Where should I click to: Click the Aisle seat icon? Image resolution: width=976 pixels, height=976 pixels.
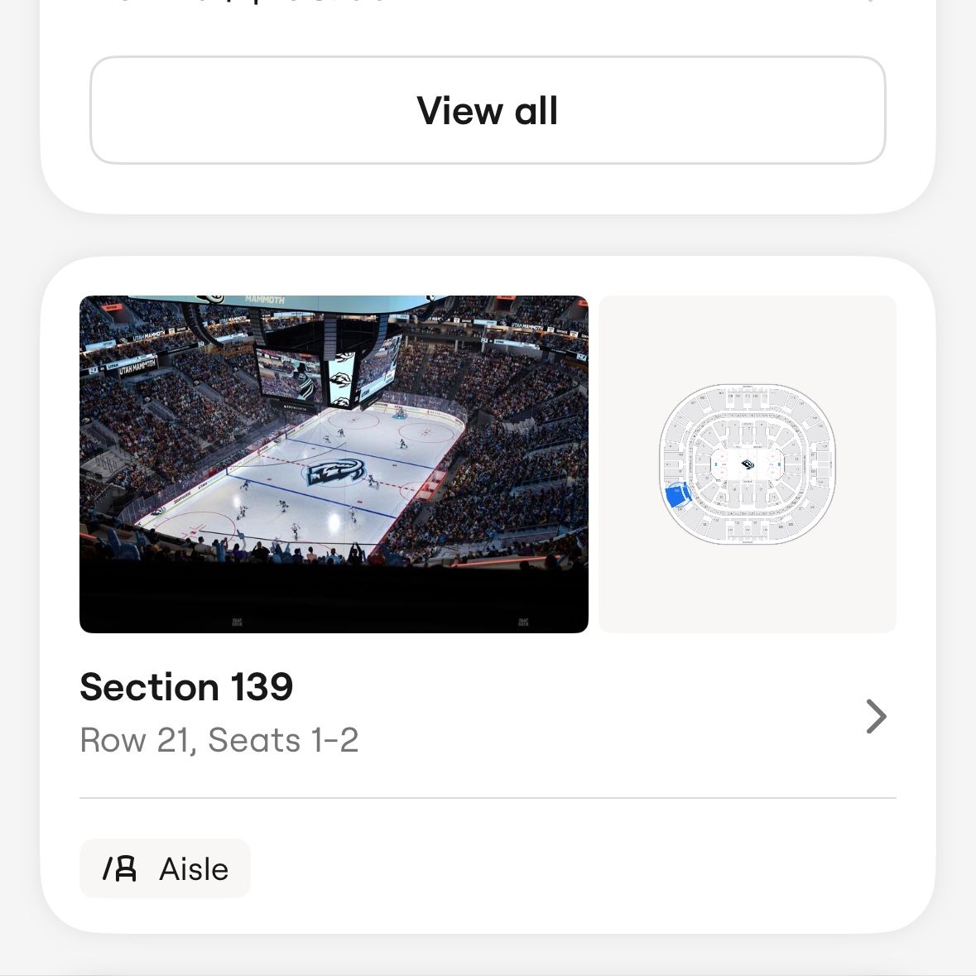[x=120, y=868]
